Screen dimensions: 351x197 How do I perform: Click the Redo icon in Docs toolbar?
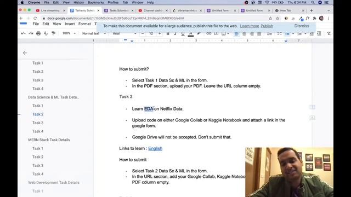click(x=31, y=33)
